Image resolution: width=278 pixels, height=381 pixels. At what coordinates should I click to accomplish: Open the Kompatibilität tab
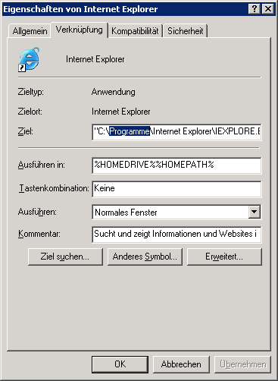135,31
